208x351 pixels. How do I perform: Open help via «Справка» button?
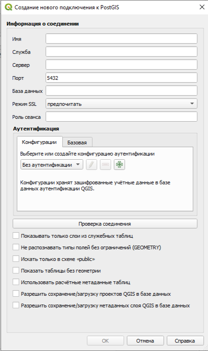pos(185,341)
